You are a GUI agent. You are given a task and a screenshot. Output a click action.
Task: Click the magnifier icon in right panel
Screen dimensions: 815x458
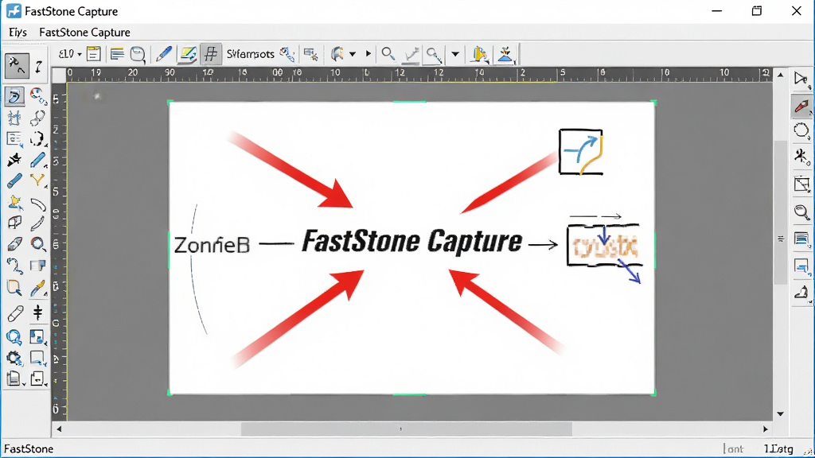801,212
